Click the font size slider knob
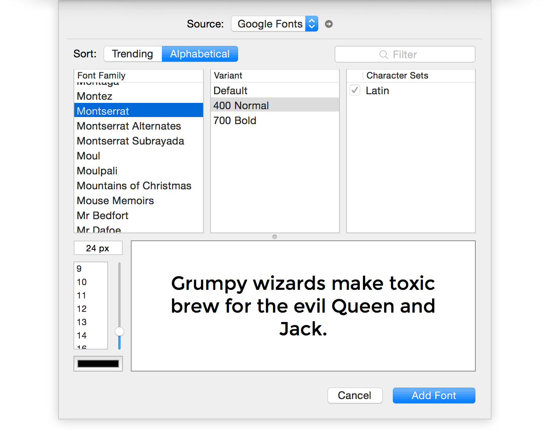 pyautogui.click(x=119, y=331)
